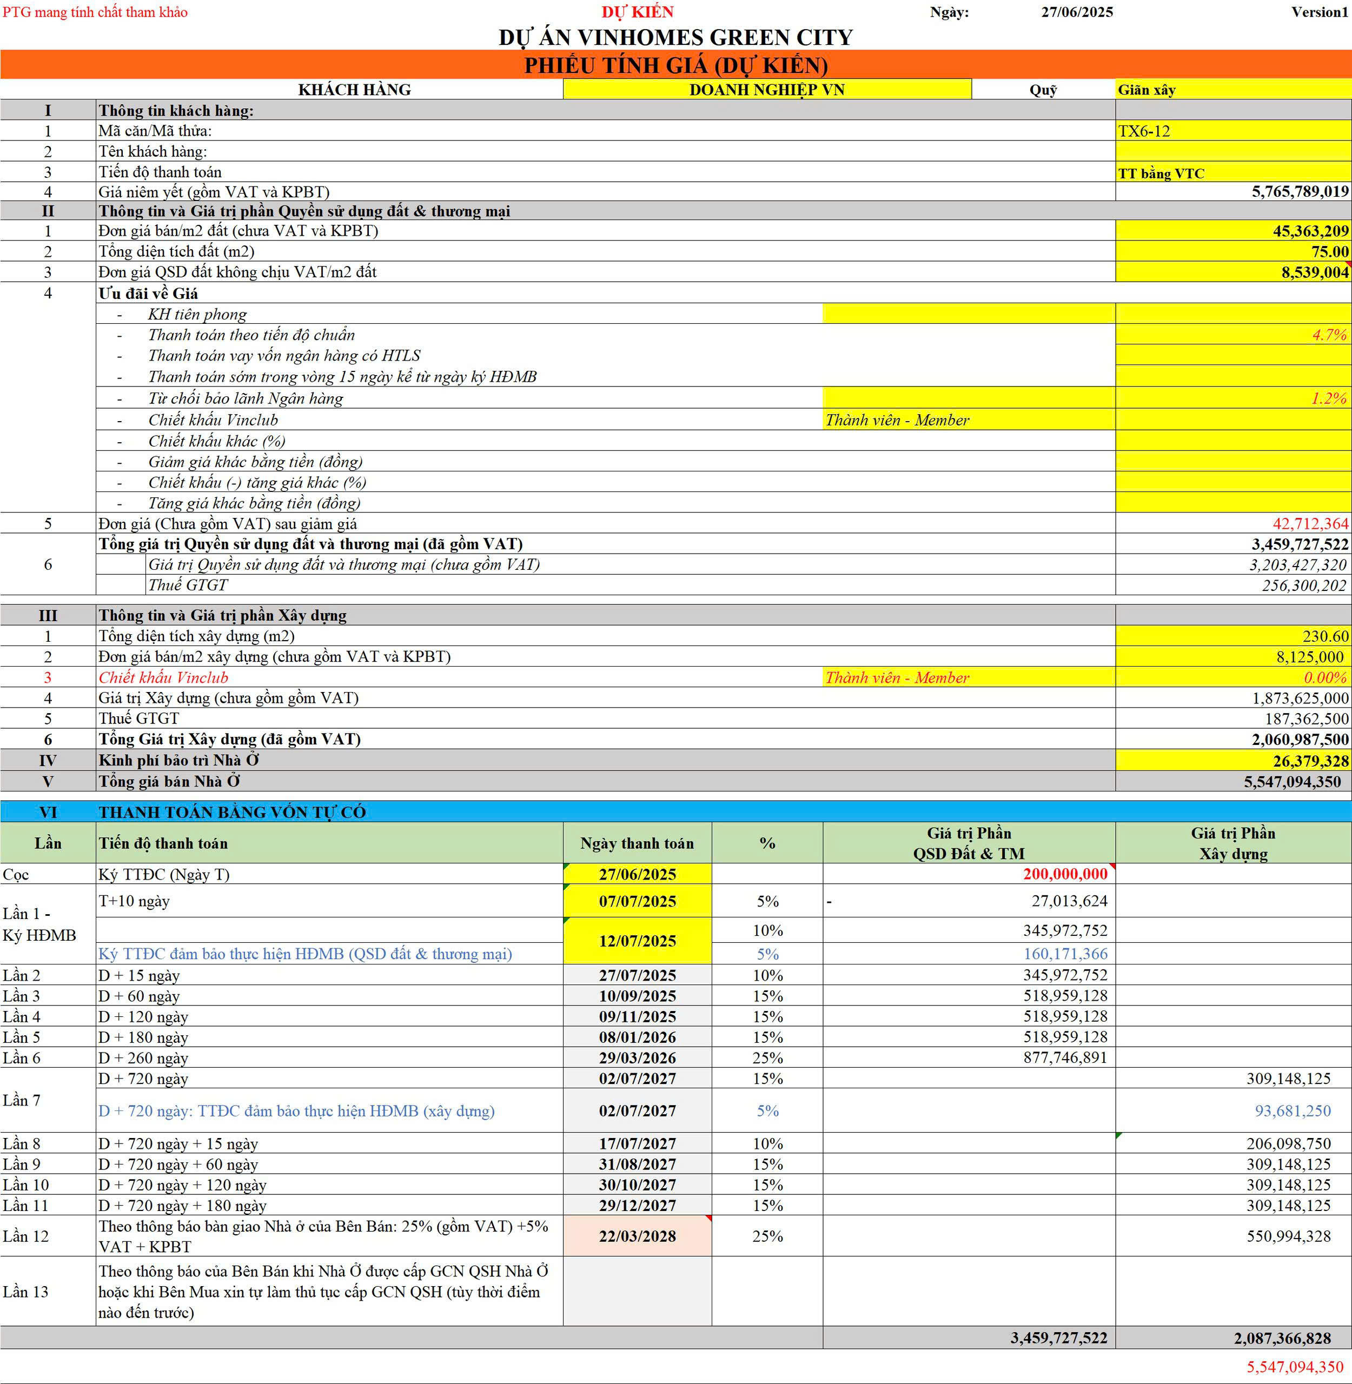The width and height of the screenshot is (1352, 1384).
Task: Click Lần 11 date 29/12/2027
Action: (x=638, y=1205)
